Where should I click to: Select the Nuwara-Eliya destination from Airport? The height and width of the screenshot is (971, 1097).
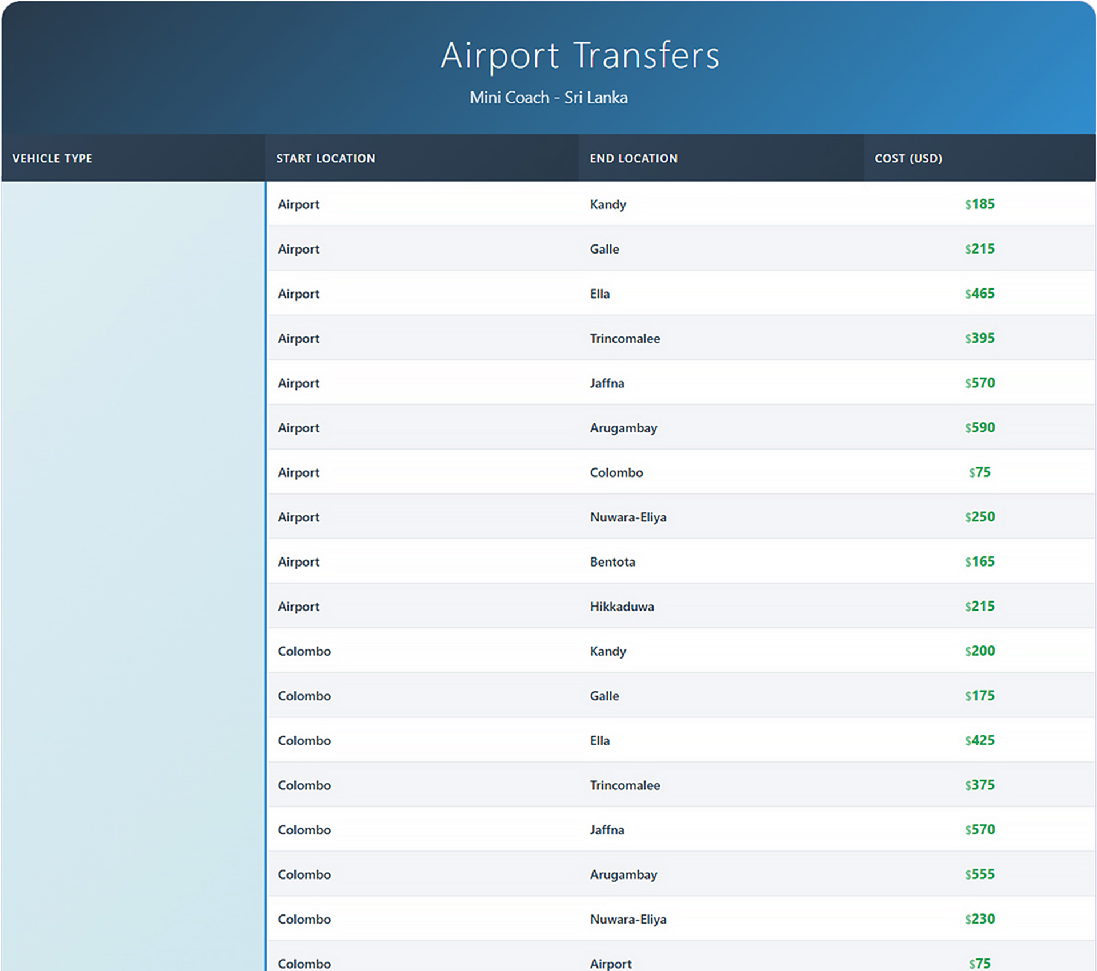(628, 517)
